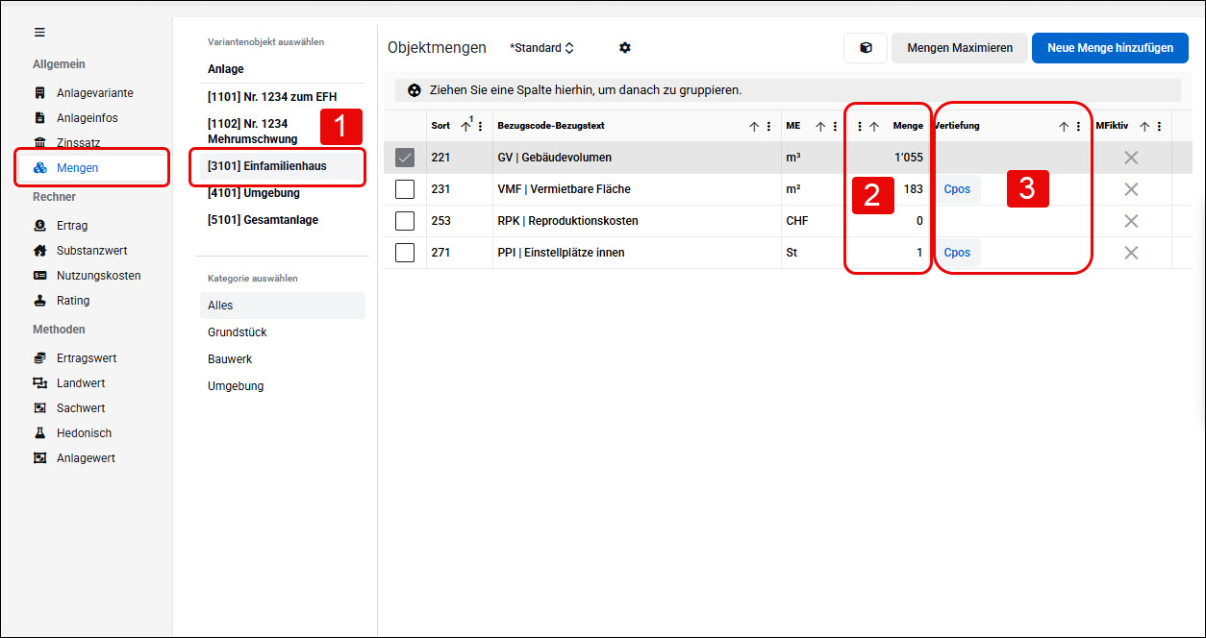Open Cpos link for Vermietbare Fläche
This screenshot has width=1206, height=638.
click(957, 189)
